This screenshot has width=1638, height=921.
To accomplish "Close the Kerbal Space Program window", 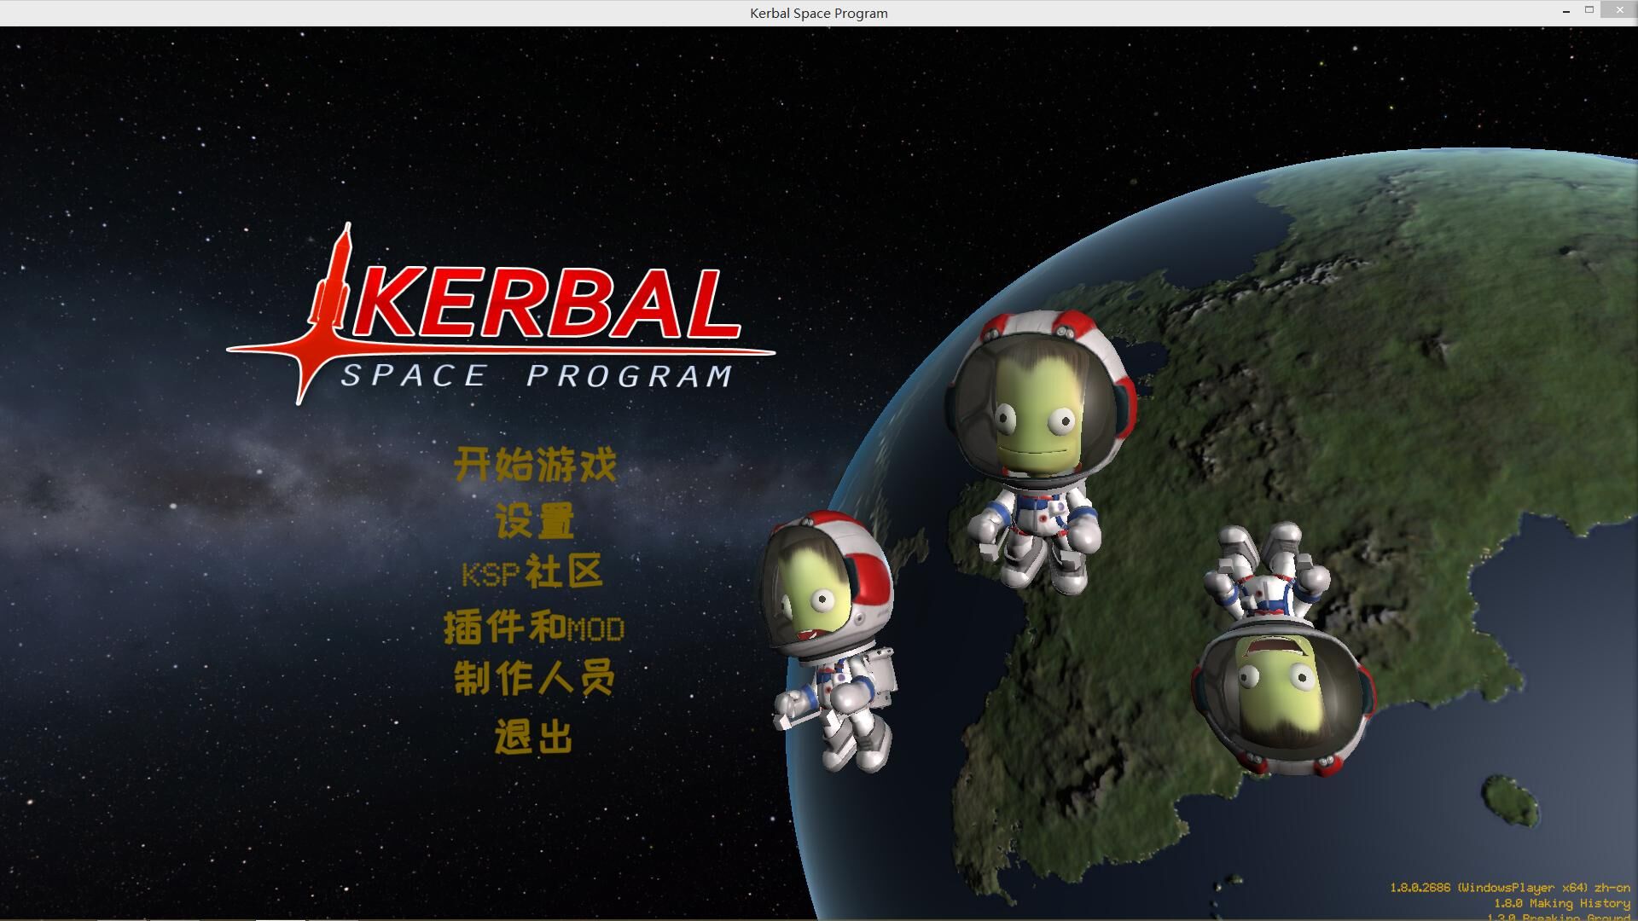I will pyautogui.click(x=1618, y=10).
